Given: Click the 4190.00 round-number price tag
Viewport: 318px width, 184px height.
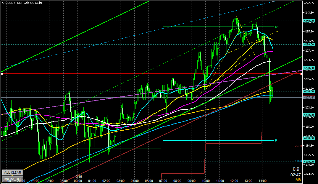Looking at the screenshot, I should pyautogui.click(x=308, y=138).
